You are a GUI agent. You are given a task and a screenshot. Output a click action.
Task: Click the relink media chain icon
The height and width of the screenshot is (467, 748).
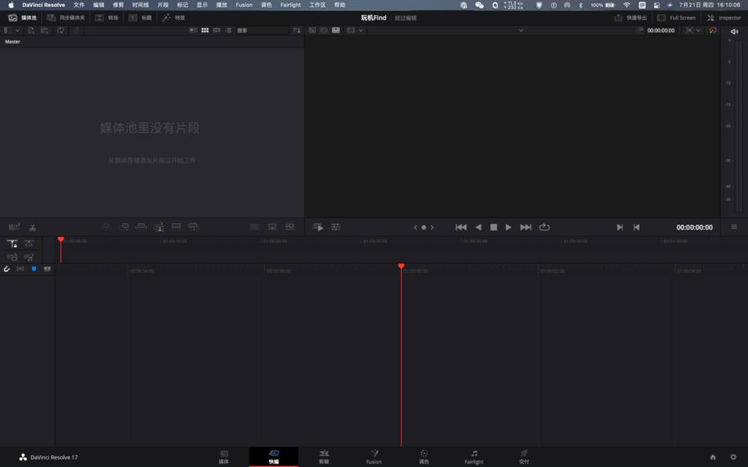coord(76,30)
